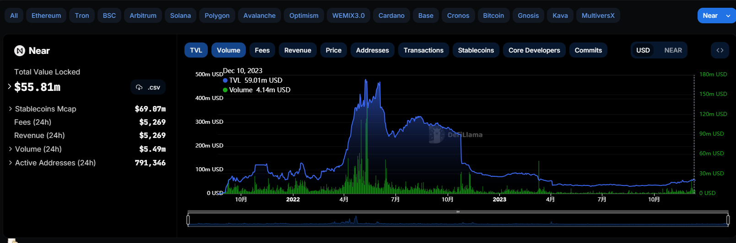The height and width of the screenshot is (243, 736).
Task: Enable the Fees chart metric
Action: coord(262,50)
